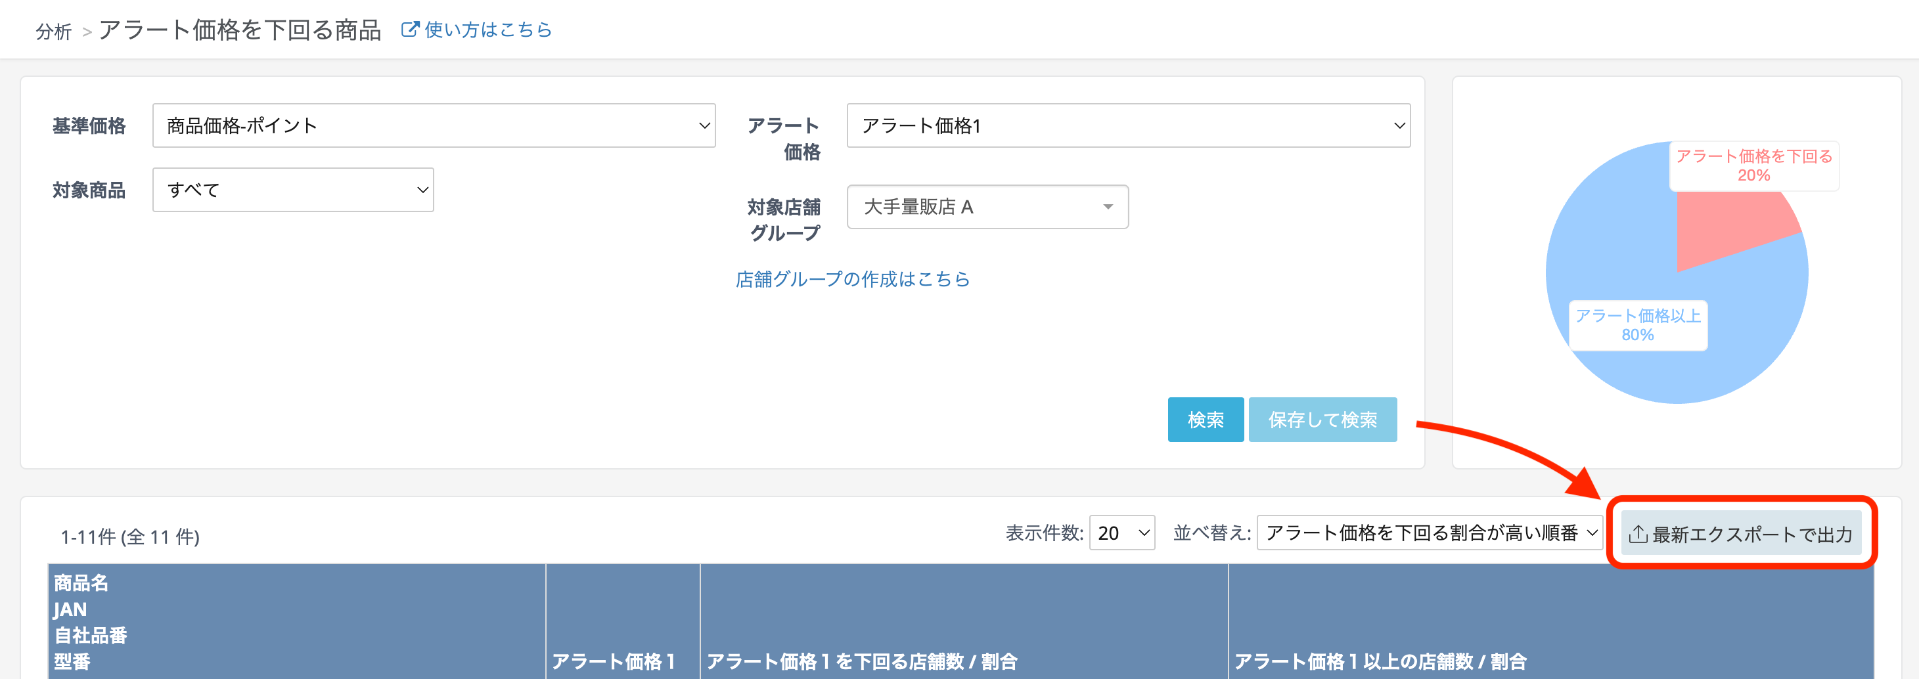Viewport: 1919px width, 679px height.
Task: Open the 対象商品 dropdown showing すべて
Action: [293, 190]
